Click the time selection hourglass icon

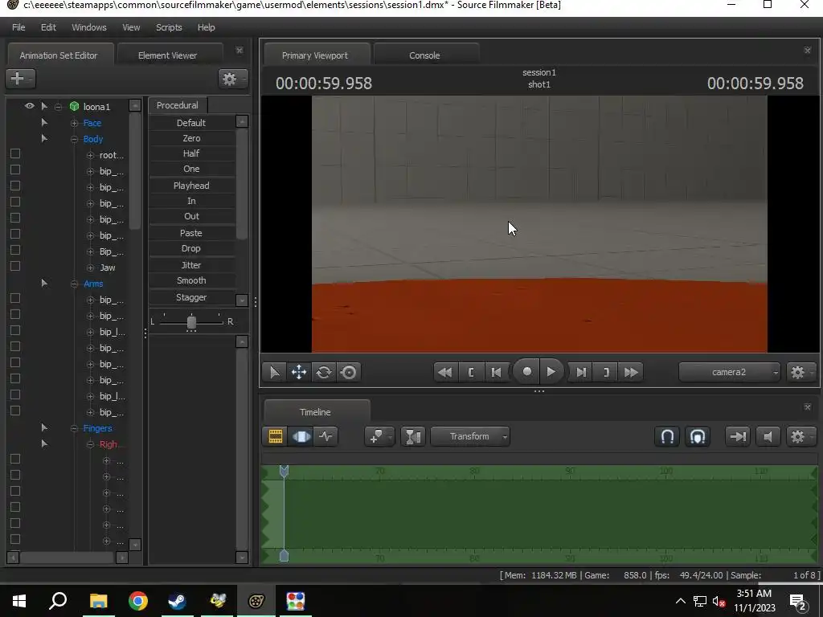412,436
